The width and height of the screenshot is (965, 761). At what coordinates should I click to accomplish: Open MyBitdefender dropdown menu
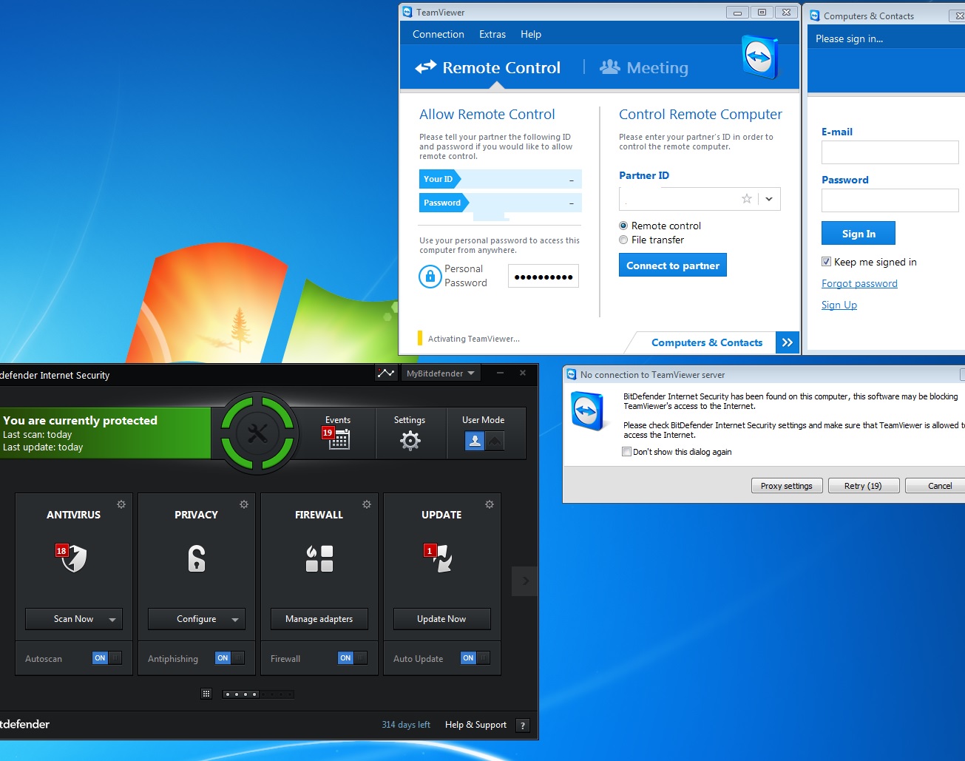tap(441, 373)
